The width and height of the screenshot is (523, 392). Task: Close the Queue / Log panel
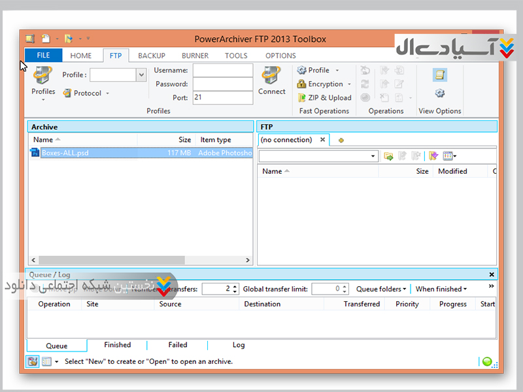(x=492, y=275)
